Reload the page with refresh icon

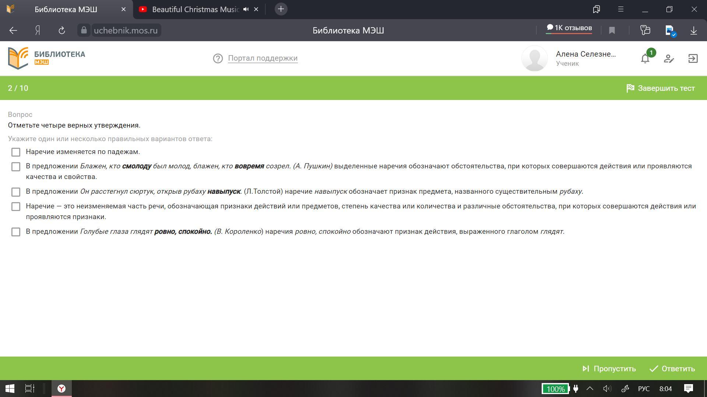[x=61, y=31]
